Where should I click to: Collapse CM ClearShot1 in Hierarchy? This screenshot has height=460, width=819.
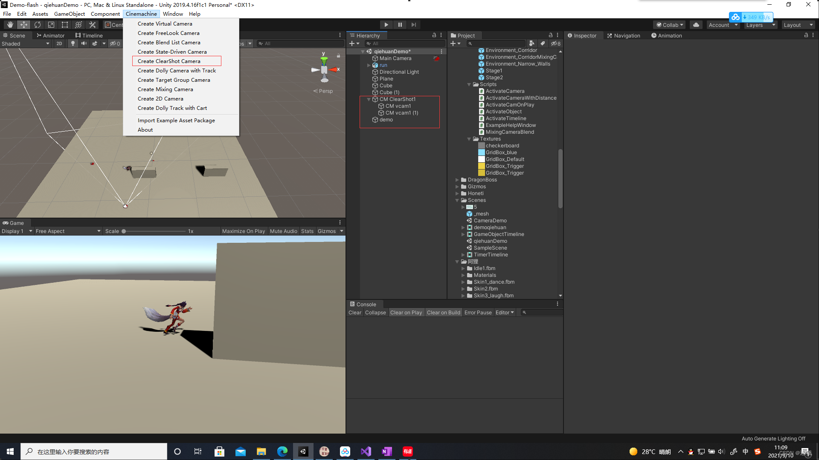[369, 99]
